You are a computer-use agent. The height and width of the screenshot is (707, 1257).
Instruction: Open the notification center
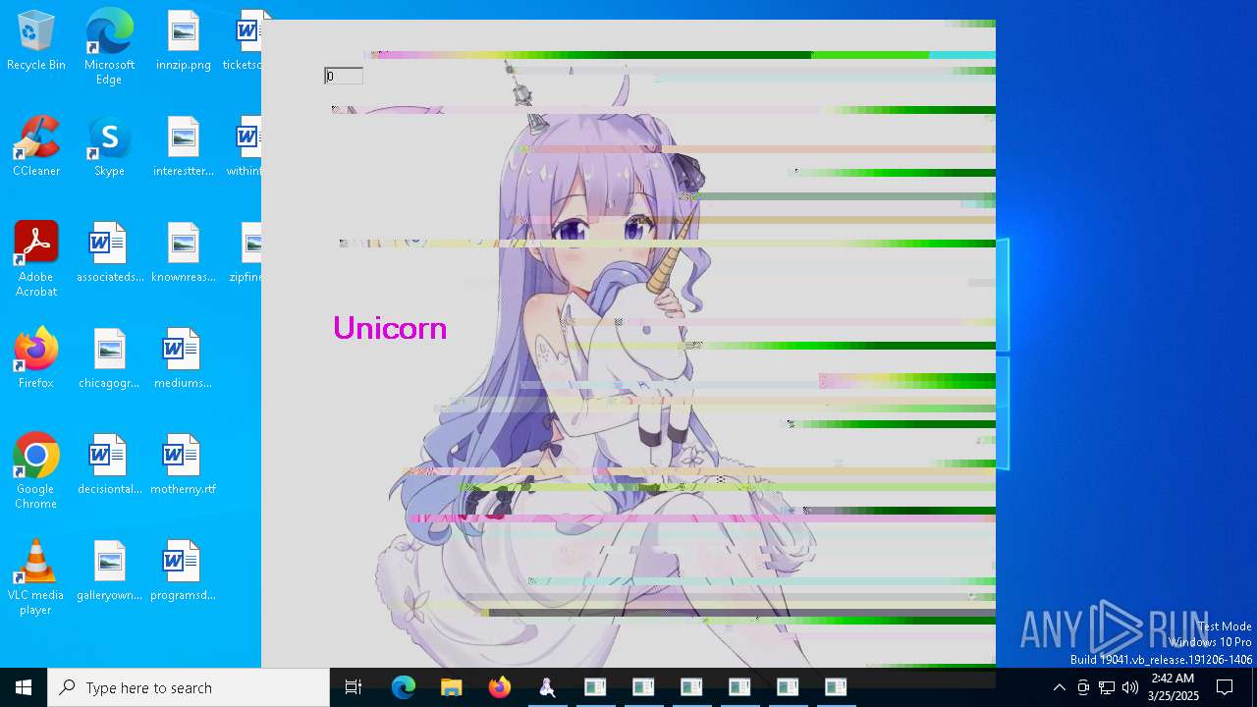[1225, 687]
